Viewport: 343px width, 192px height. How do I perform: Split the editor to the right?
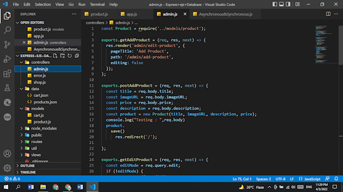328,14
